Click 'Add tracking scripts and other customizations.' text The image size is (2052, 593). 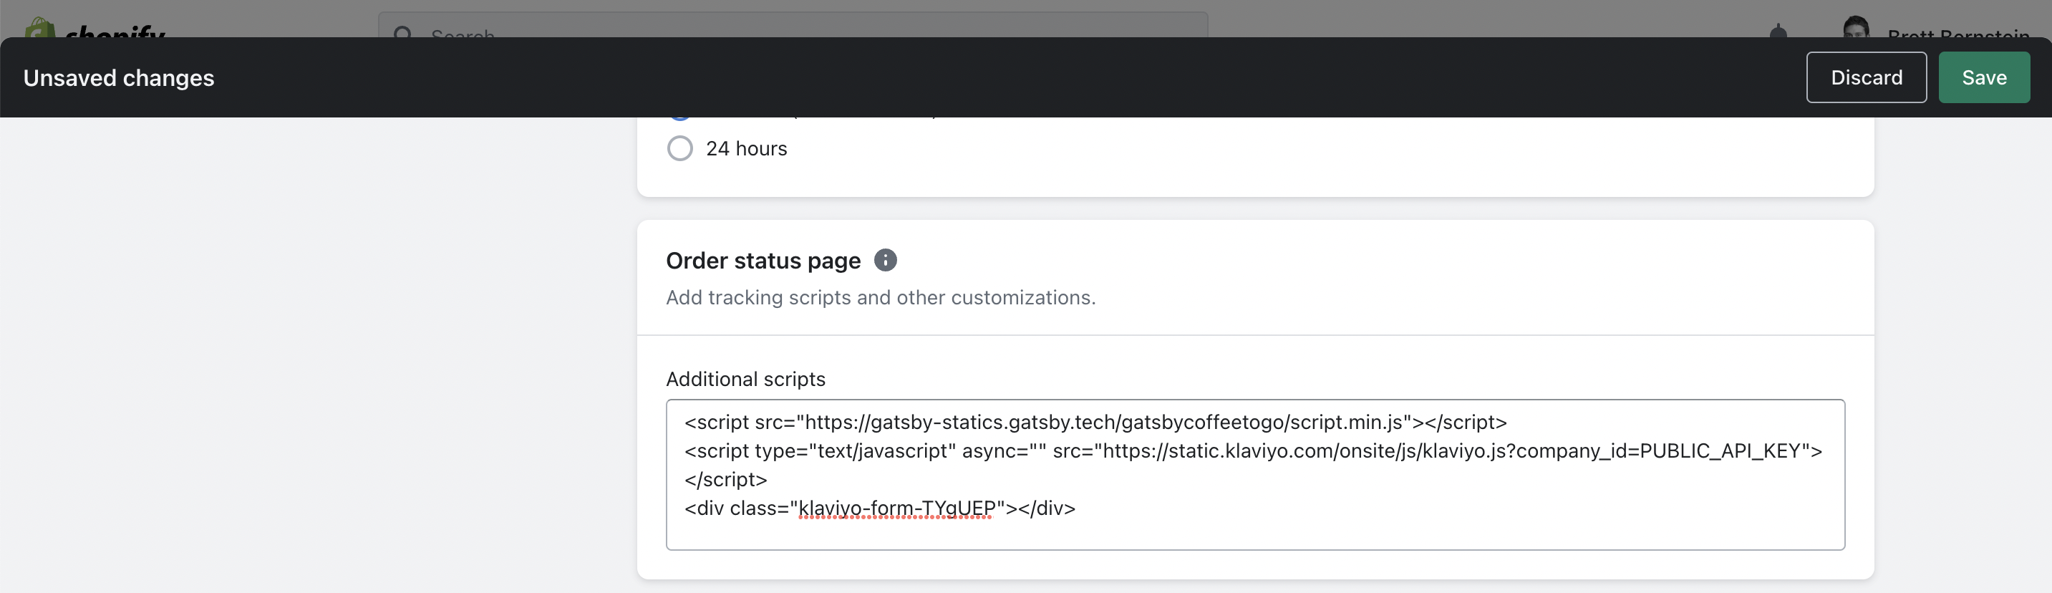(880, 297)
